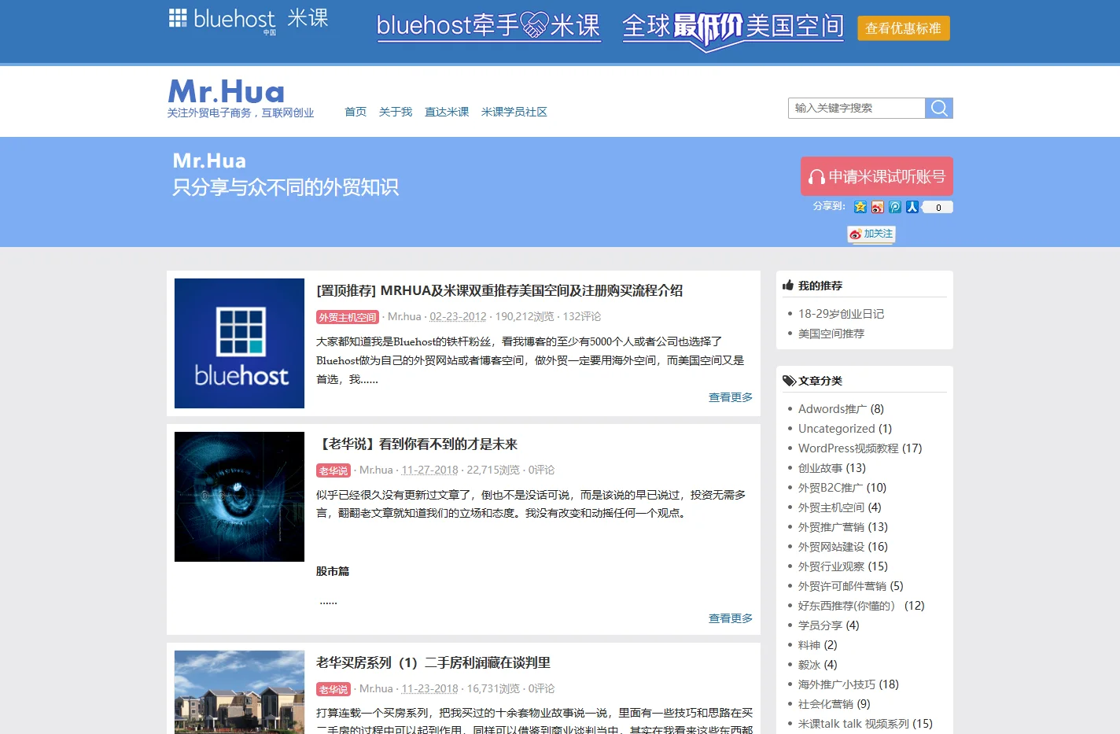Viewport: 1120px width, 734px height.
Task: Click the 02-23-2012 date link
Action: pos(458,316)
